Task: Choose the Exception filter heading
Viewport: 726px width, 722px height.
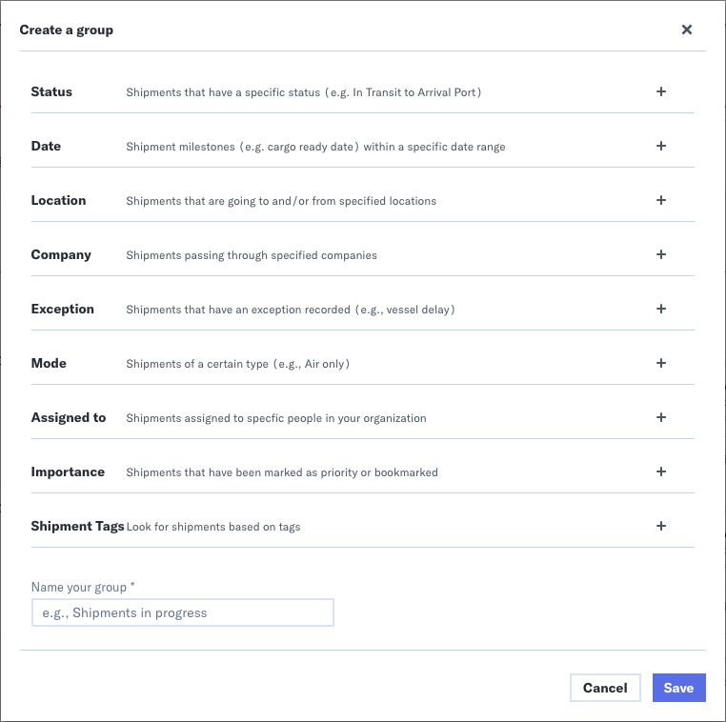Action: click(x=63, y=310)
